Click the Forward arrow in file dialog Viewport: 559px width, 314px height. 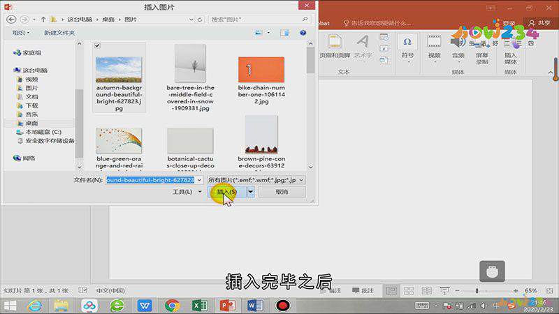(24, 20)
